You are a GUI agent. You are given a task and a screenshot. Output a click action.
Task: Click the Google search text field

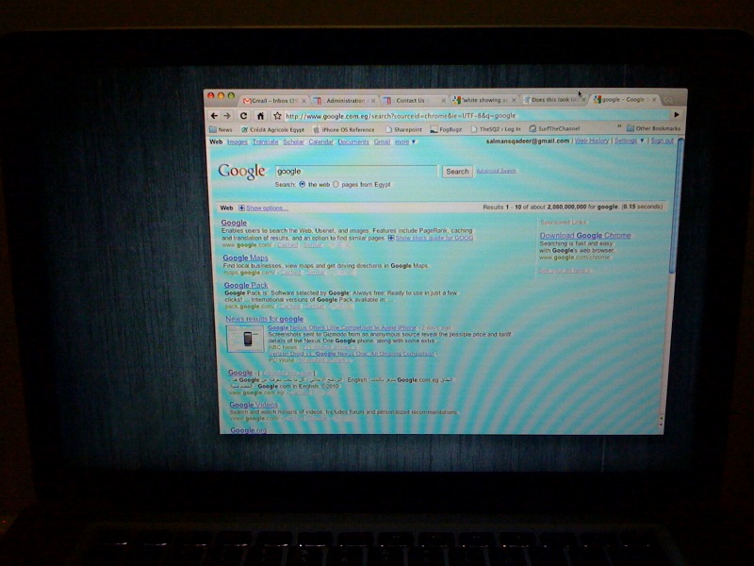point(356,172)
